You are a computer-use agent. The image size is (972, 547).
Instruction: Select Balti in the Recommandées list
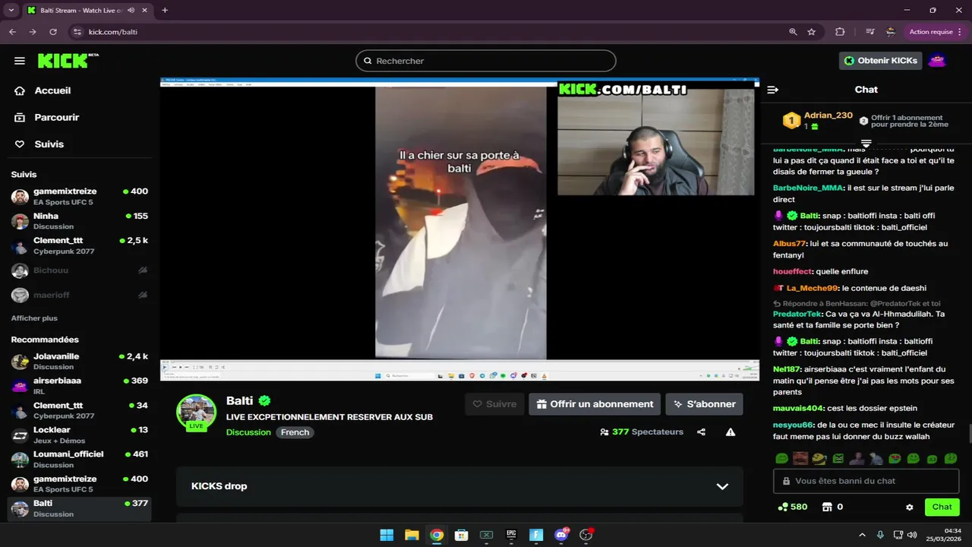(80, 509)
